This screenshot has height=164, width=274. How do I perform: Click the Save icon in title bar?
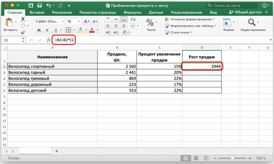tap(39, 5)
